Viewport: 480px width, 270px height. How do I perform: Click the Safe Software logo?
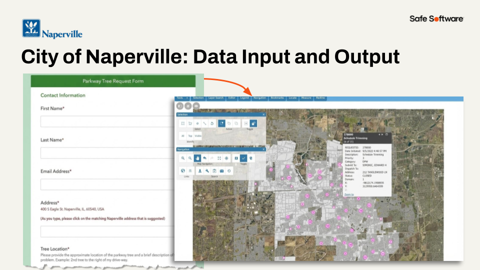pyautogui.click(x=436, y=18)
